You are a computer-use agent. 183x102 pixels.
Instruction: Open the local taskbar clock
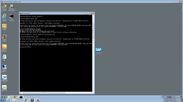coord(178,100)
